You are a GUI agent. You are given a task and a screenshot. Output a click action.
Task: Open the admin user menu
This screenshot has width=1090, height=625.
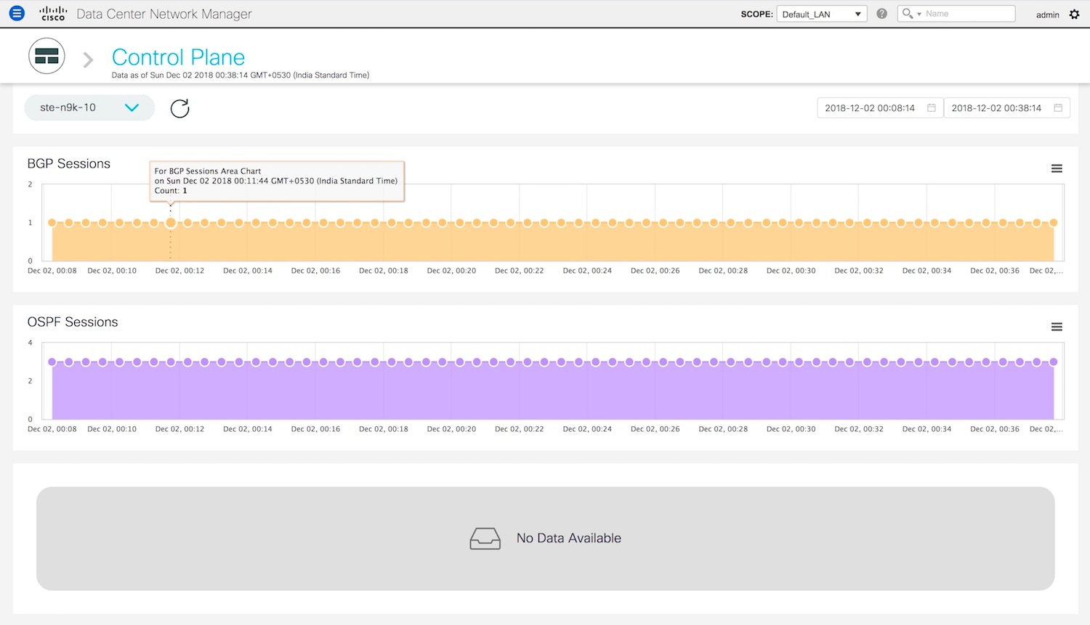pos(1047,15)
